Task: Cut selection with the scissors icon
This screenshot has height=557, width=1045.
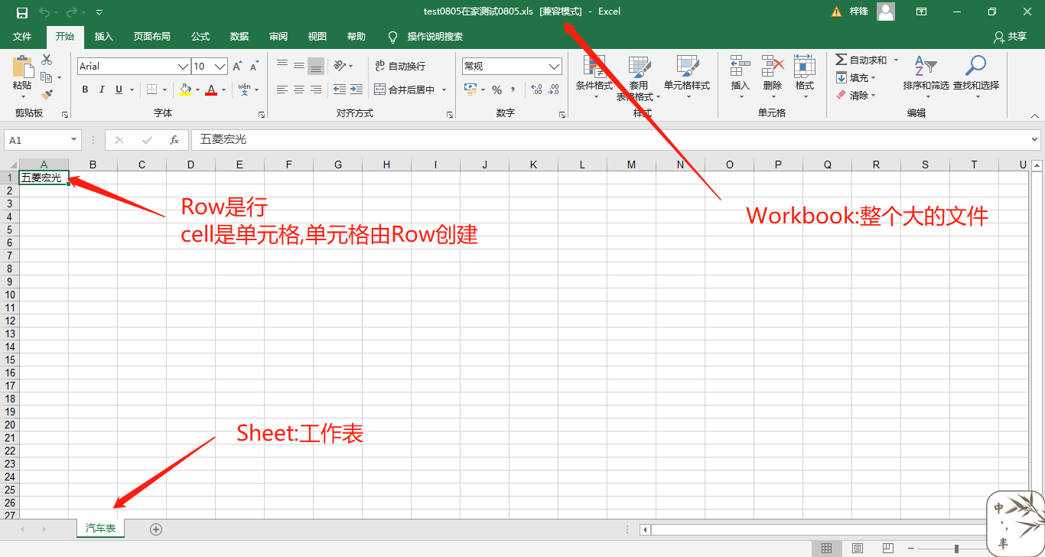Action: tap(47, 60)
